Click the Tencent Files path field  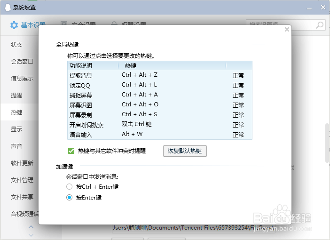193,228
